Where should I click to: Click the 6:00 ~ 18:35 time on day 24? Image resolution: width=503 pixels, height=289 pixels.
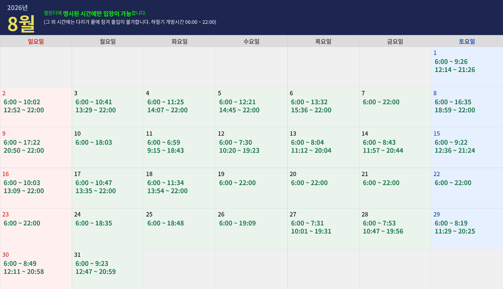(x=94, y=223)
